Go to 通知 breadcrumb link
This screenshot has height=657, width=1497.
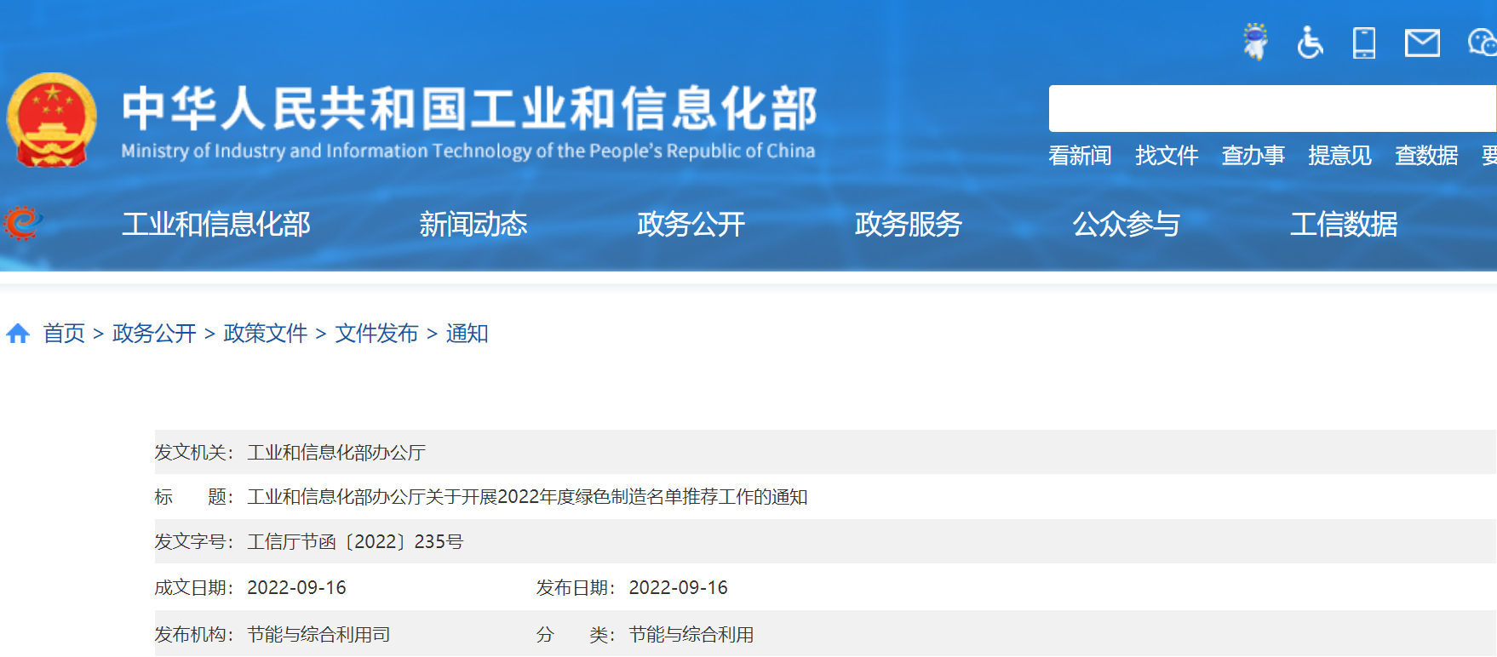(x=467, y=334)
